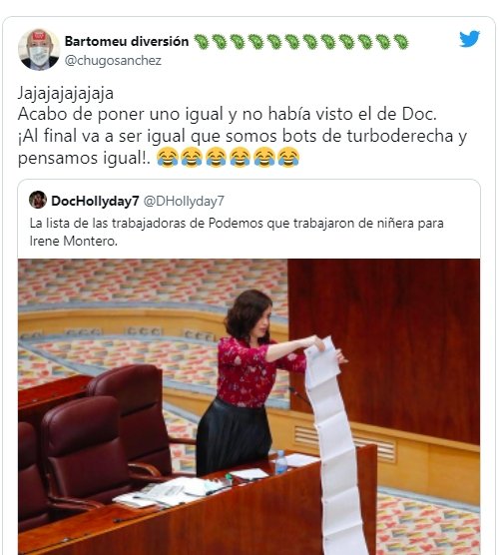Open Bartomeu diversión's profile avatar
The image size is (499, 555).
(x=39, y=50)
